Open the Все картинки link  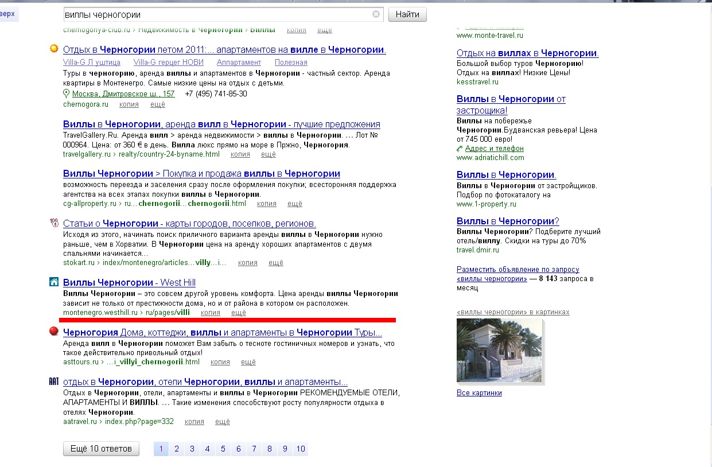(479, 393)
